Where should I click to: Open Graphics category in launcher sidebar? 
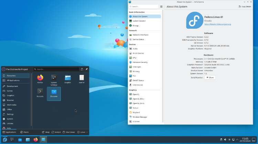15,95
